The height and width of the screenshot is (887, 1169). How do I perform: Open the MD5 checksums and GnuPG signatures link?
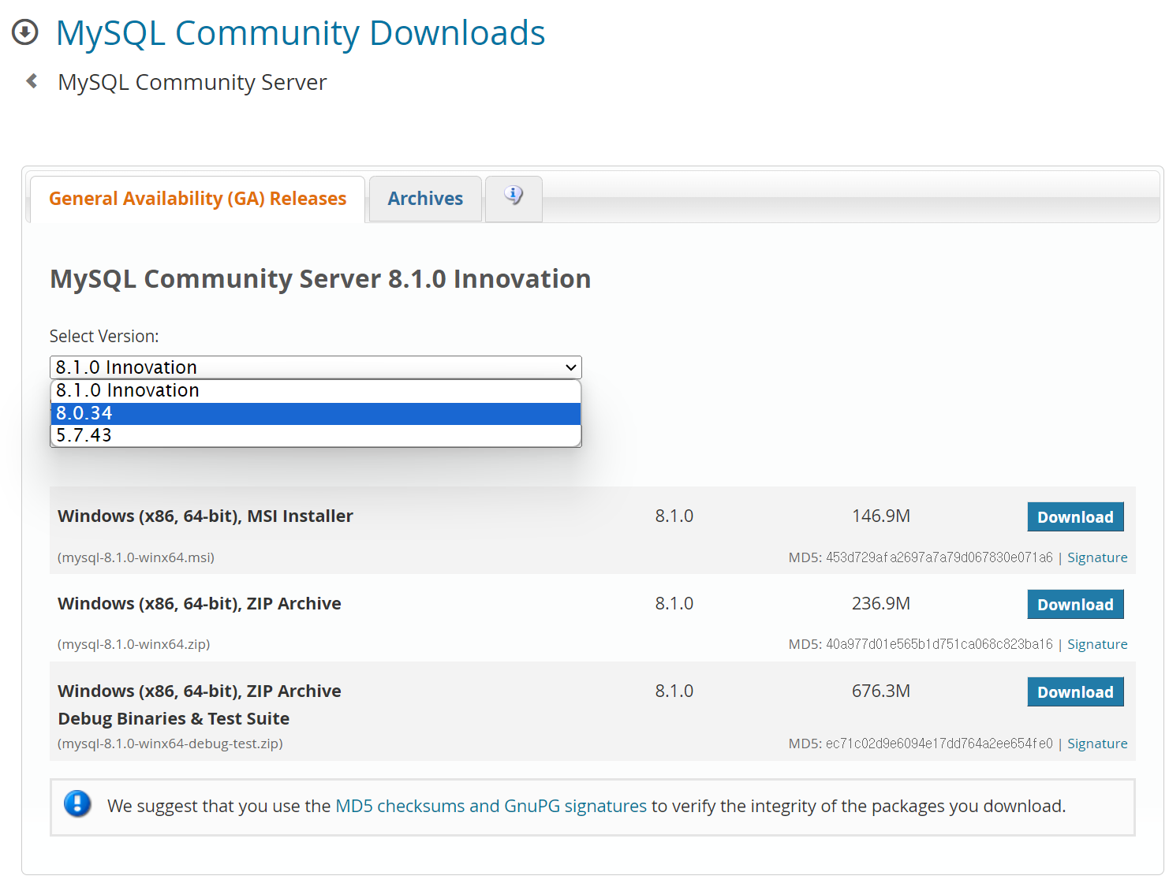490,805
